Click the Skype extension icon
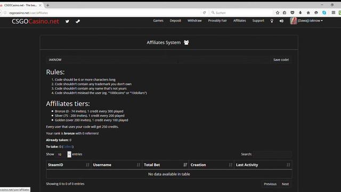The height and width of the screenshot is (192, 341). click(324, 13)
